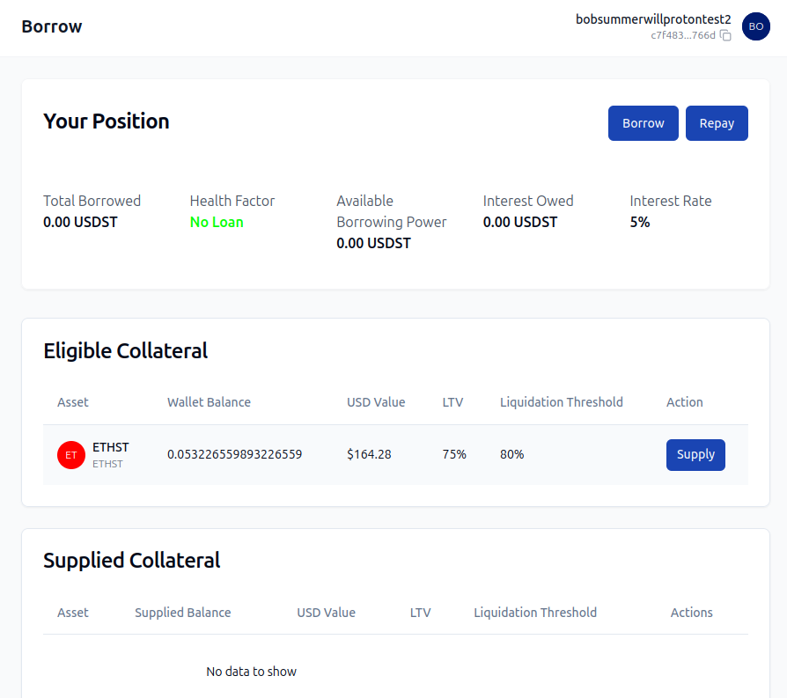Open the Borrow page heading

(51, 26)
